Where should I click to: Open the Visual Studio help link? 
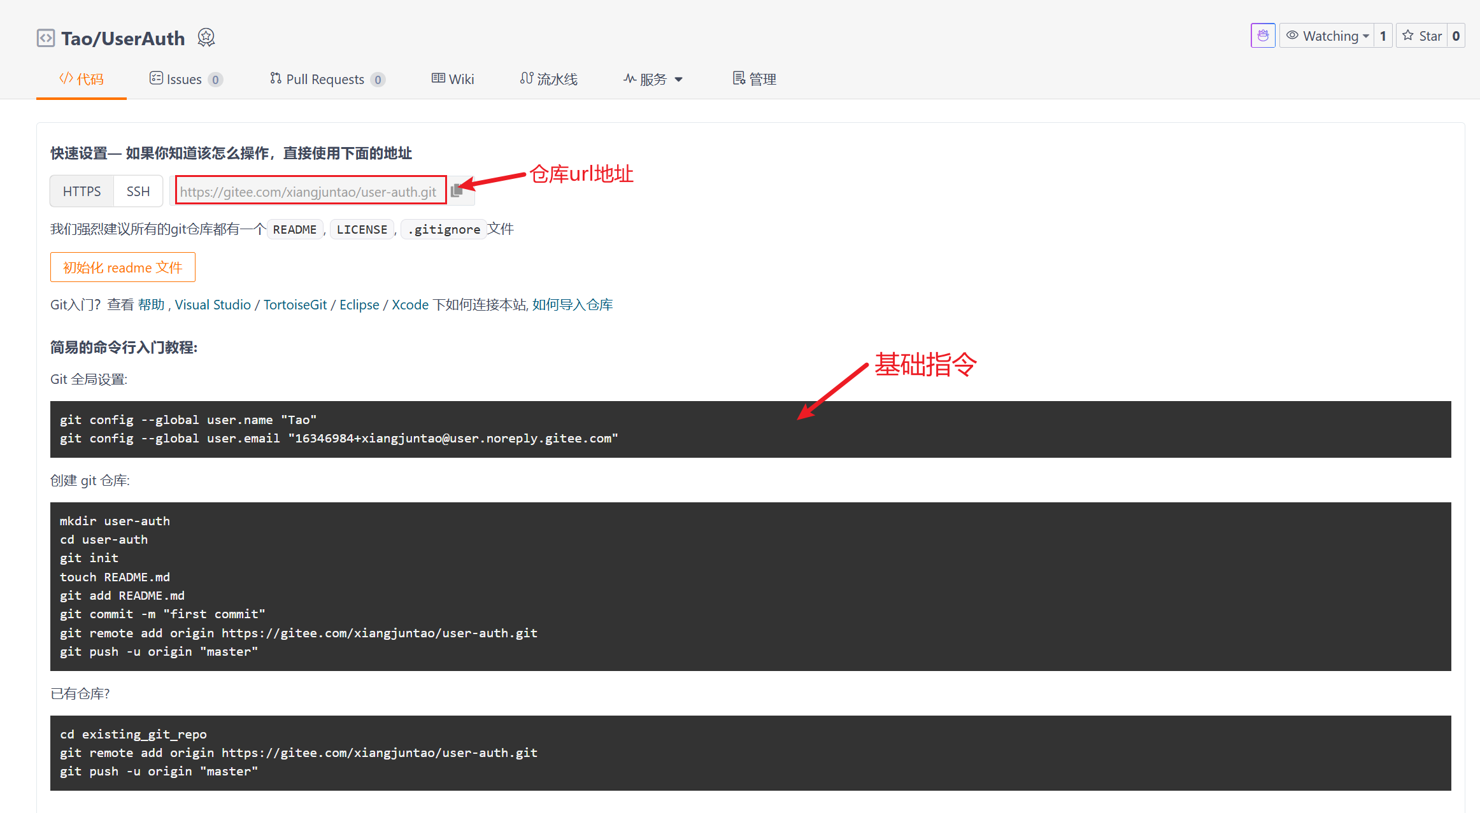click(213, 304)
